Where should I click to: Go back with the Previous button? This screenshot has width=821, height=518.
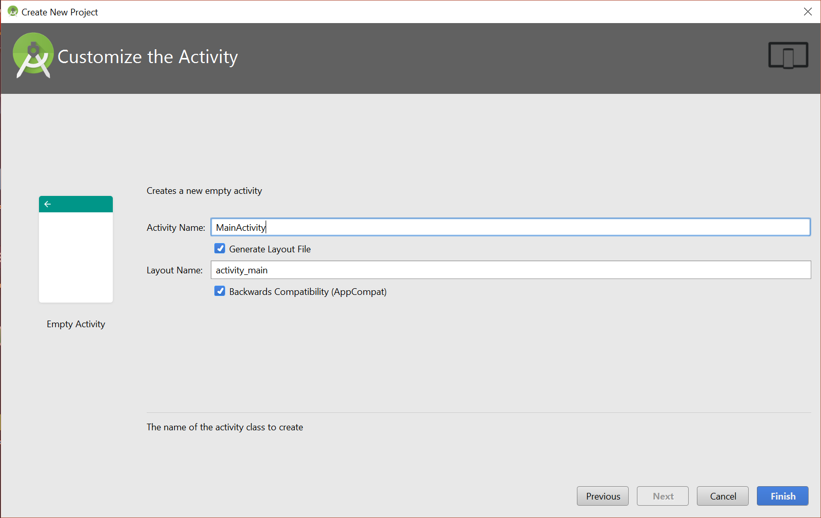pos(603,496)
